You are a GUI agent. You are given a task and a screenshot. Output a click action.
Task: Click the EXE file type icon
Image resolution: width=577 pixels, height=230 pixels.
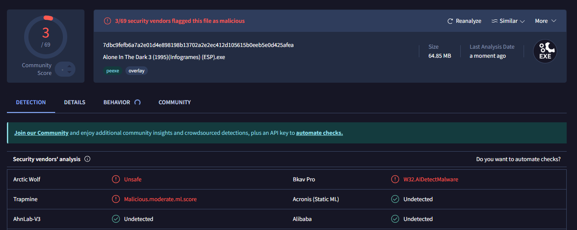545,51
